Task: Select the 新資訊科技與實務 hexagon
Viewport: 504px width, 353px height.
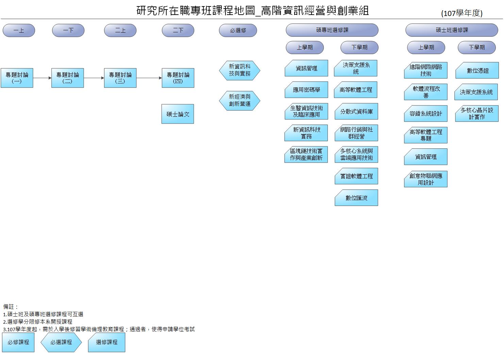Action: (239, 70)
